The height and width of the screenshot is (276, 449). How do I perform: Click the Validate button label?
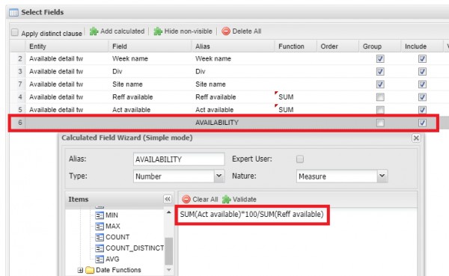click(244, 199)
